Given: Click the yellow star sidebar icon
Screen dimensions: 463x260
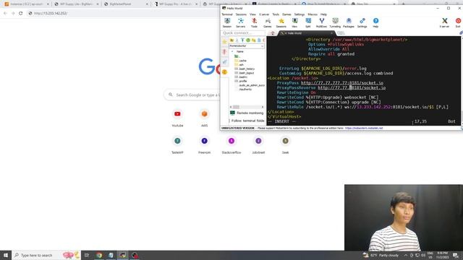Looking at the screenshot, I should pos(224,42).
